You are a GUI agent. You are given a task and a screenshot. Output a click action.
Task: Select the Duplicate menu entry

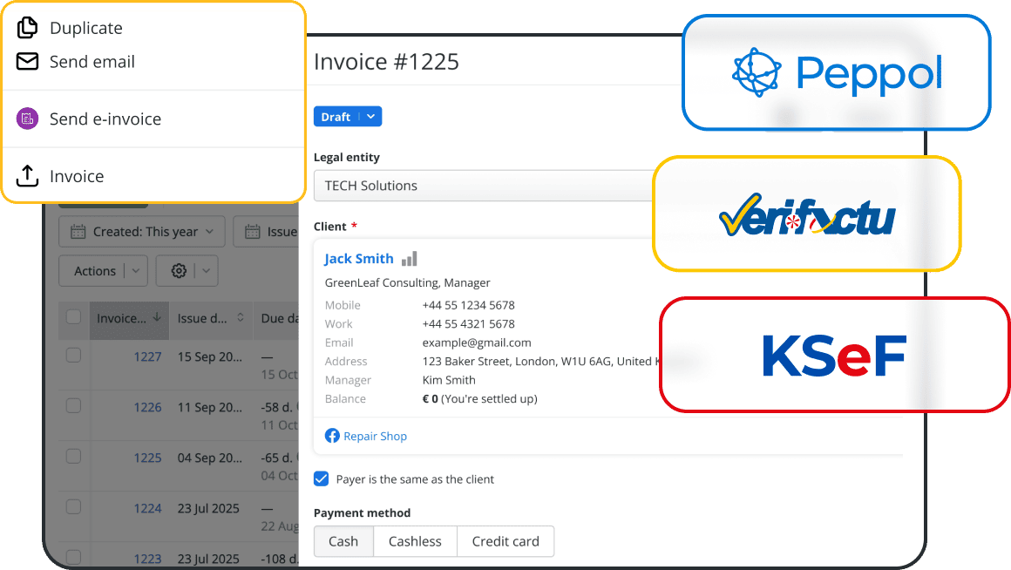coord(85,28)
